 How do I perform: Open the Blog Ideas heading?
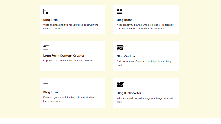click(125, 20)
